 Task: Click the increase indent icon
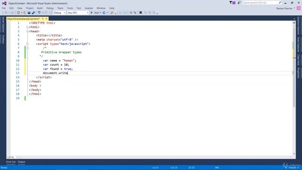[135, 13]
